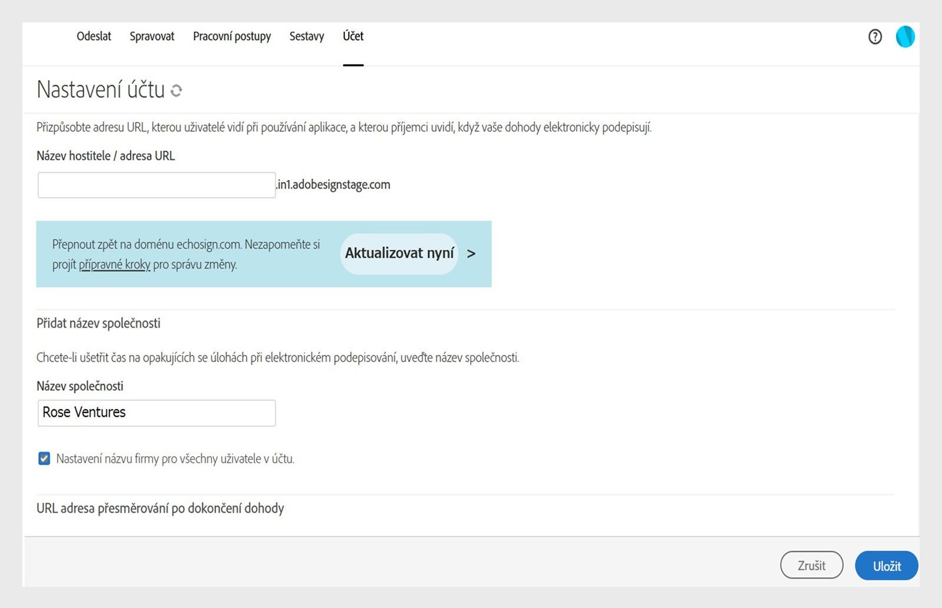The height and width of the screenshot is (608, 942).
Task: Follow the přípravné kroky link
Action: (x=114, y=265)
